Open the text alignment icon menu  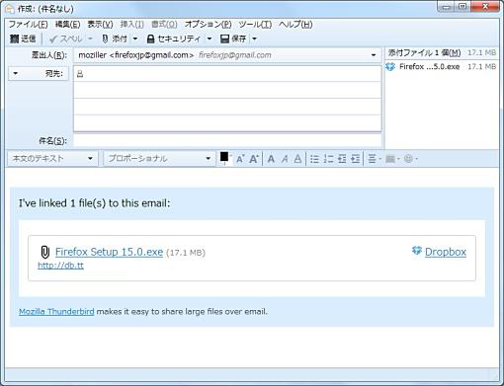click(375, 159)
